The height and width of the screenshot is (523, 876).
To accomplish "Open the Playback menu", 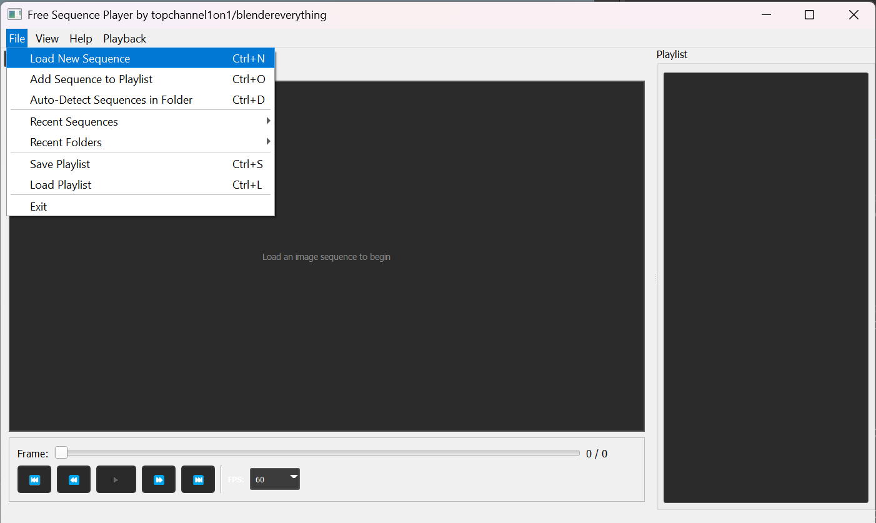I will click(x=124, y=38).
